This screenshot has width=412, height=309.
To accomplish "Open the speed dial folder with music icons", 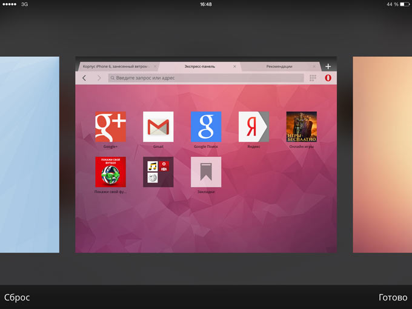I will tap(158, 172).
